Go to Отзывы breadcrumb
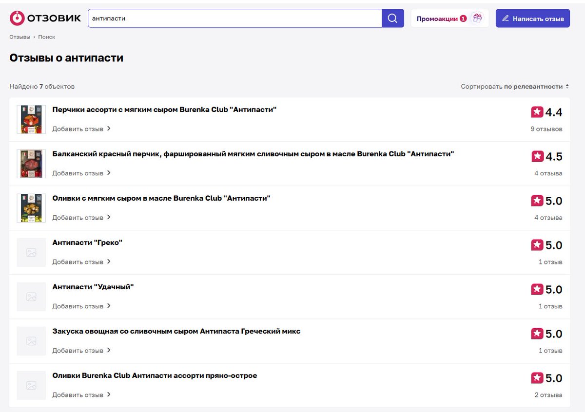 coord(19,37)
